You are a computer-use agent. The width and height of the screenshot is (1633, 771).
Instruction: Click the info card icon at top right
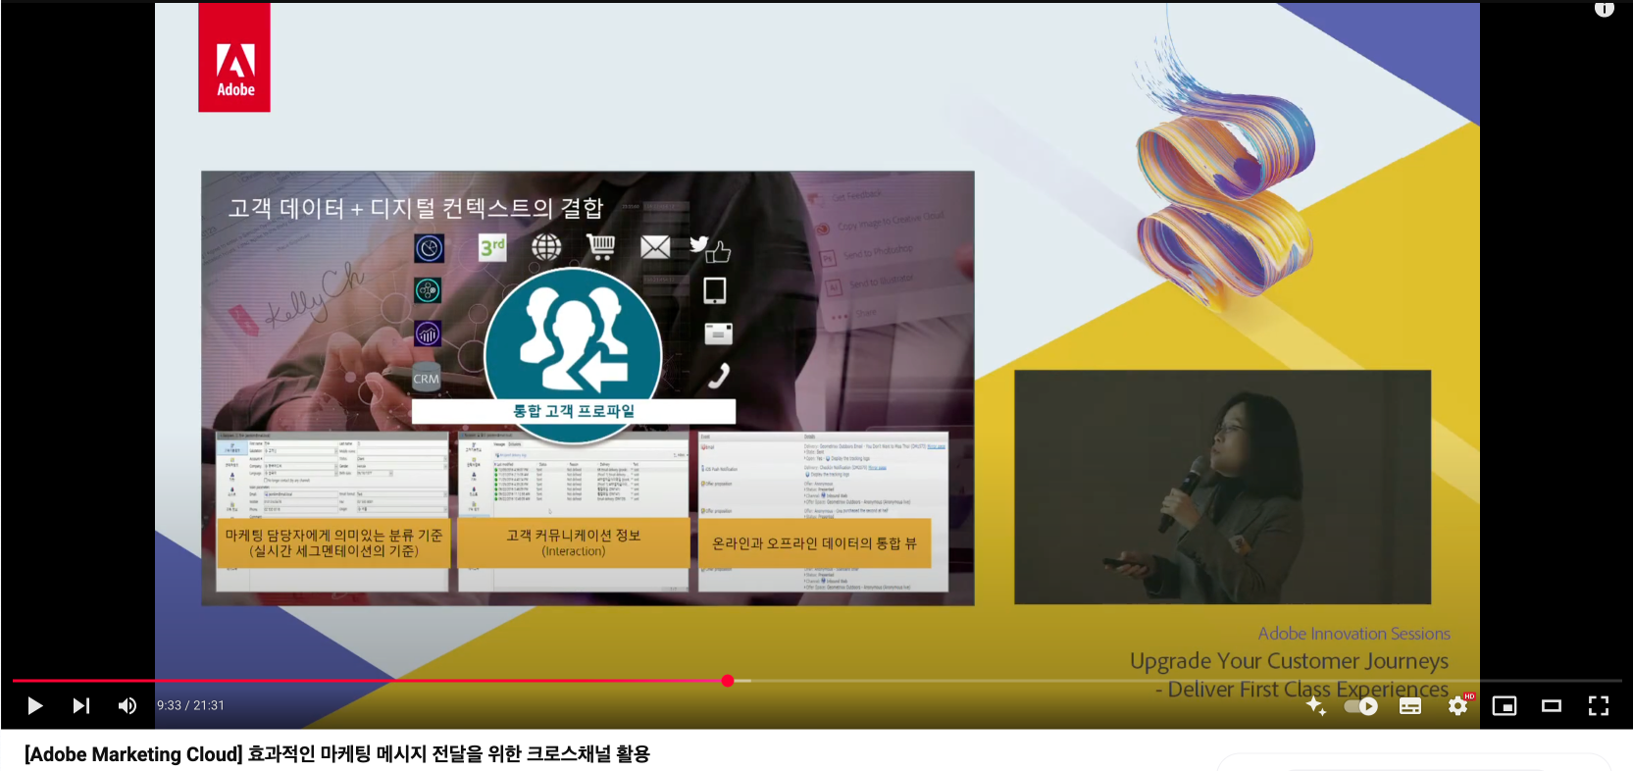[1605, 9]
